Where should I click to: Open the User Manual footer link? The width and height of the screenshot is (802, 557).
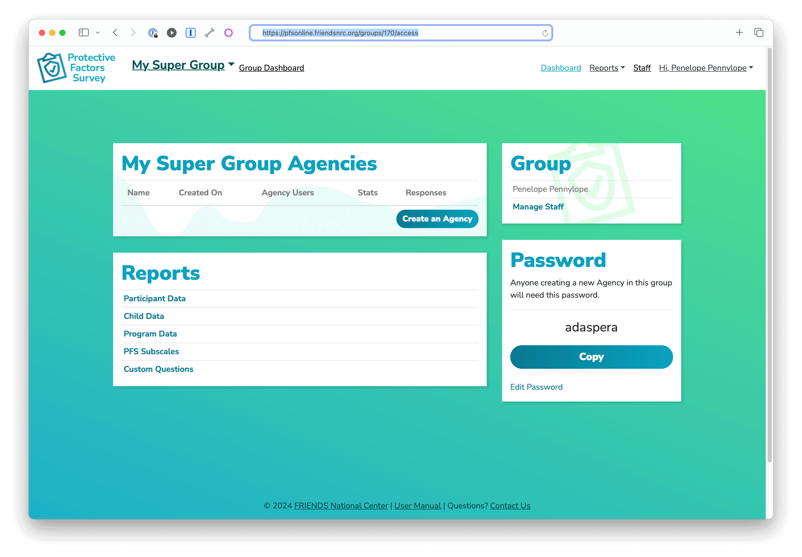pos(417,505)
